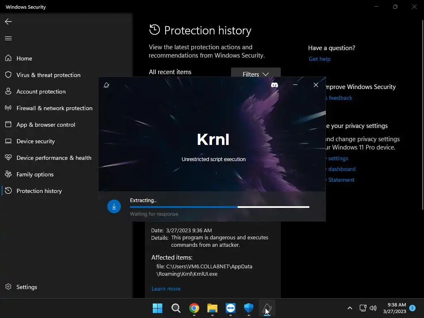Click the 'All recent items' text
Screen dimensions: 424x318
coord(170,72)
